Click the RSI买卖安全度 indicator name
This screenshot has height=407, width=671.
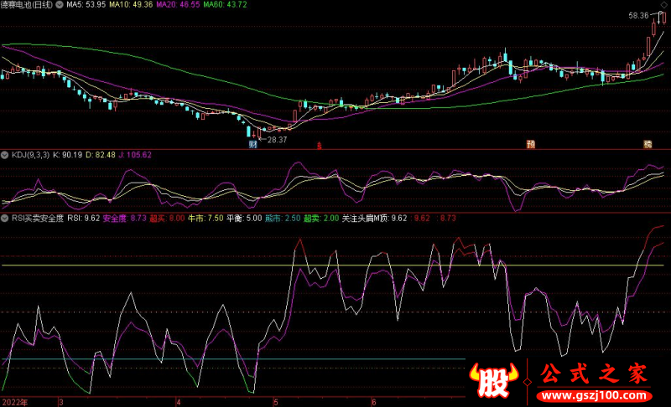point(38,218)
